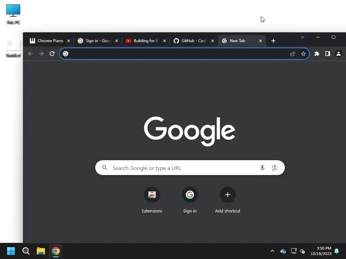Screen dimensions: 346x259
Task: Click the magnifier icon in search box
Action: coord(105,168)
